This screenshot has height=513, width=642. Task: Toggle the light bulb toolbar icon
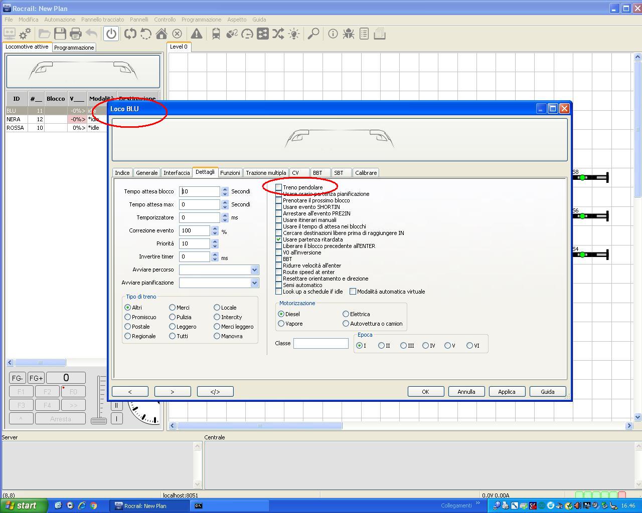pyautogui.click(x=294, y=34)
